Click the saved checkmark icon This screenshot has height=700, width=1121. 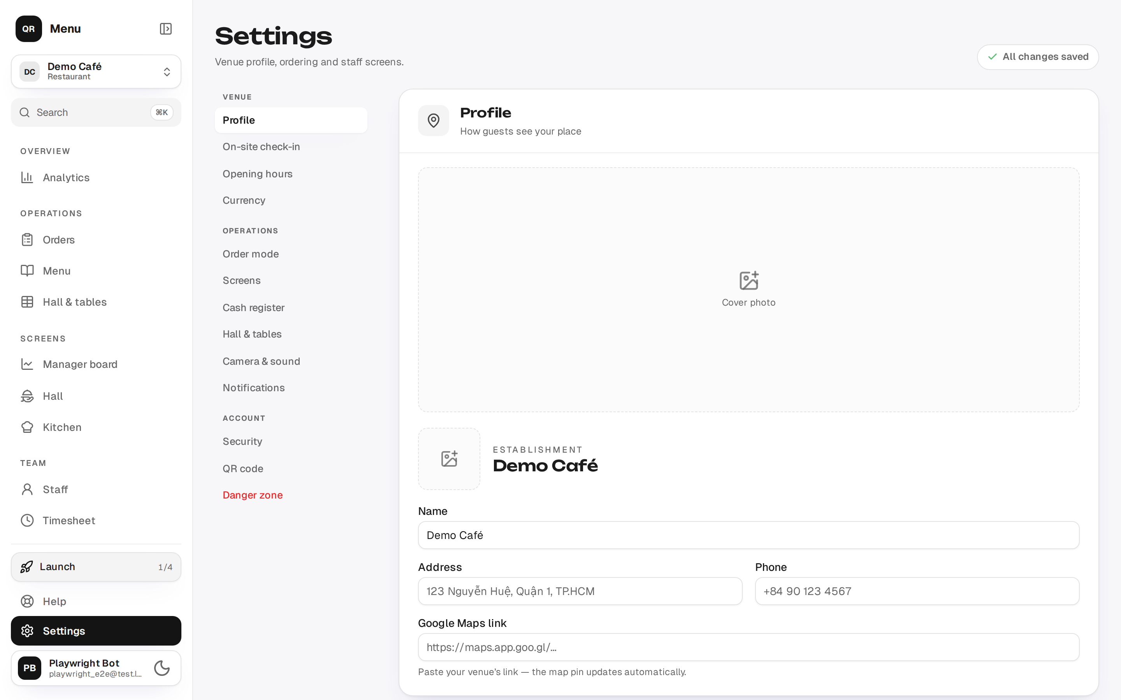pos(992,57)
